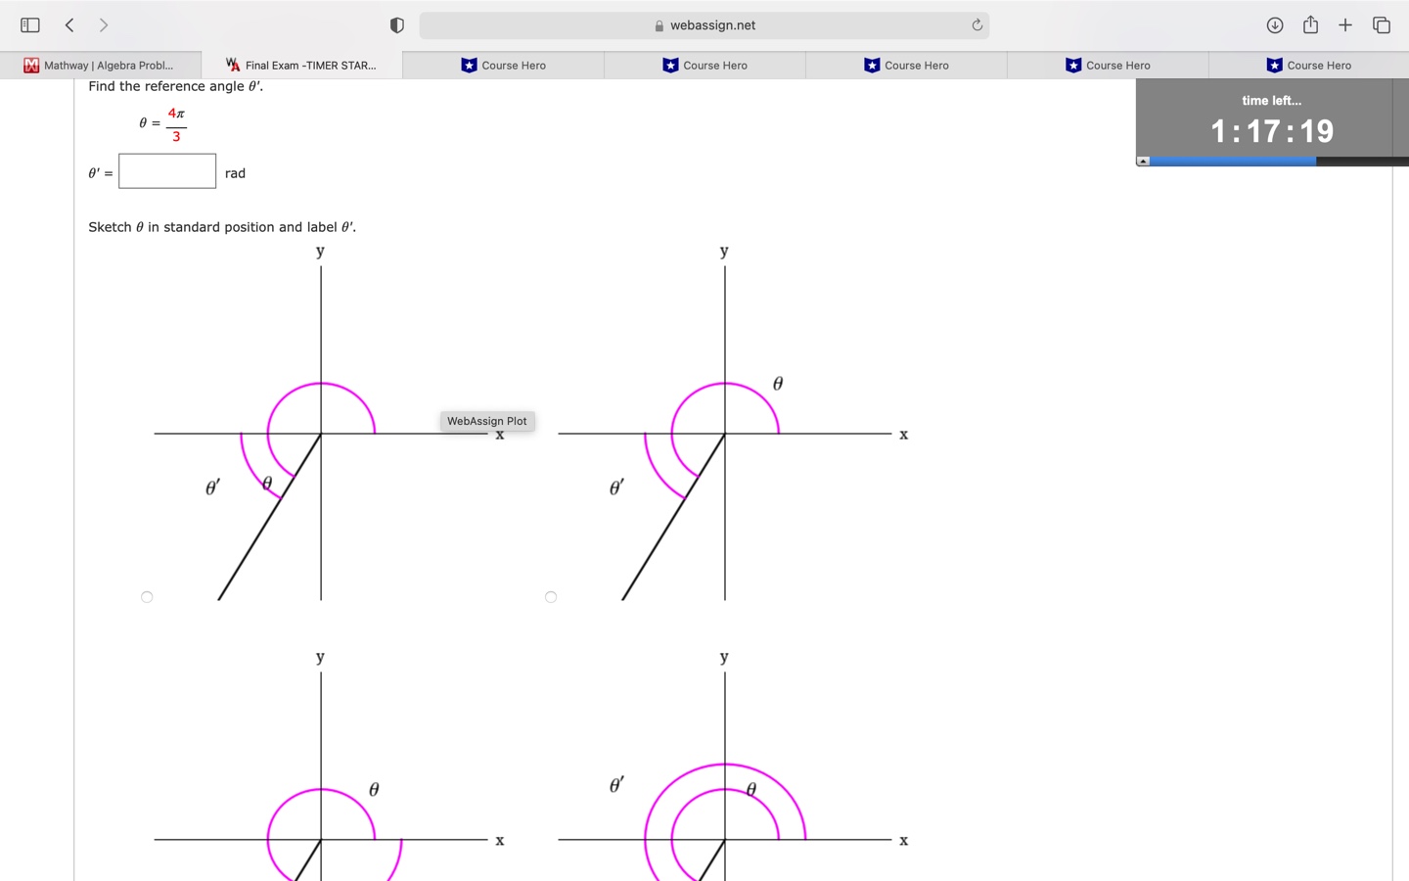Click the webassign.net lock icon
This screenshot has height=881, width=1409.
point(659,24)
